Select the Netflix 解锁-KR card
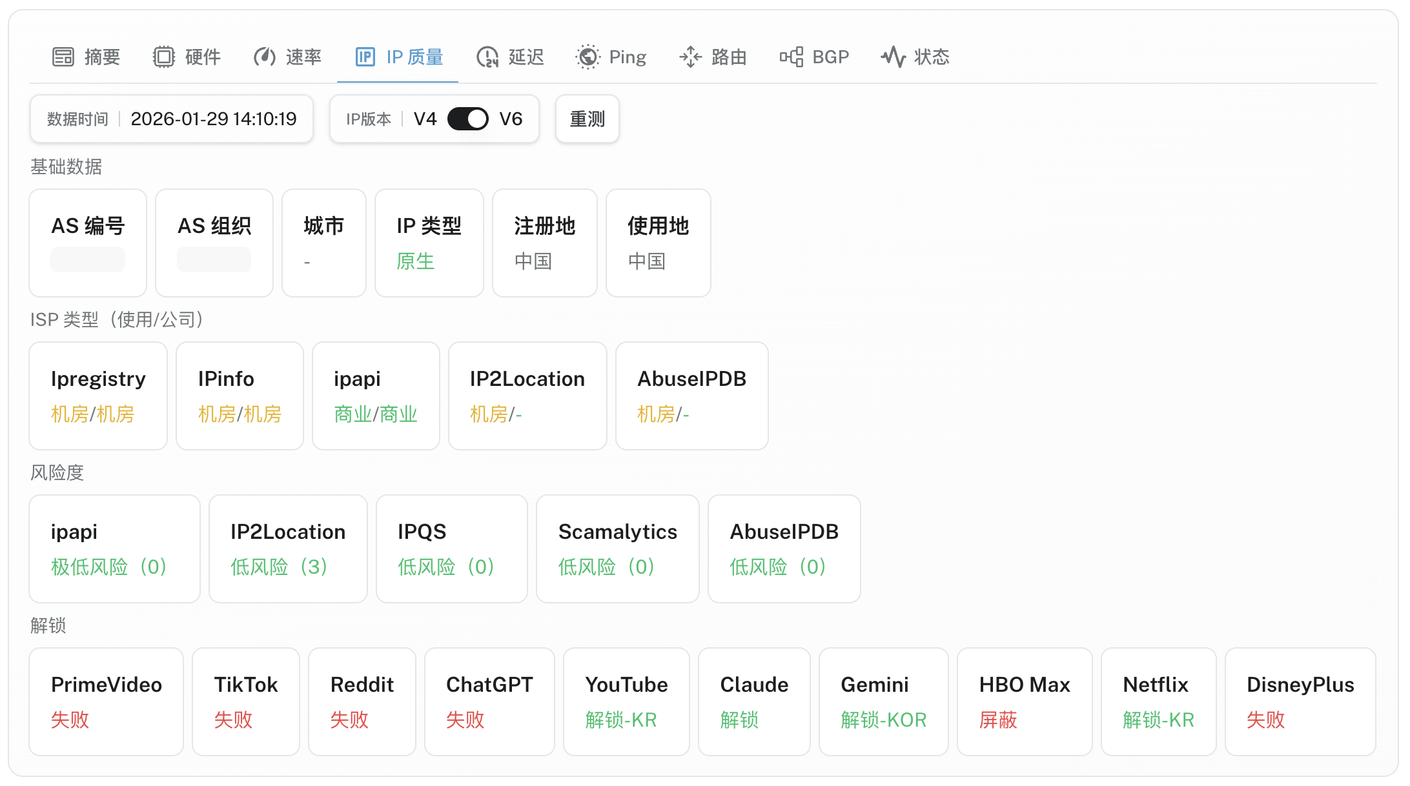Viewport: 1410px width, 786px height. pyautogui.click(x=1158, y=701)
